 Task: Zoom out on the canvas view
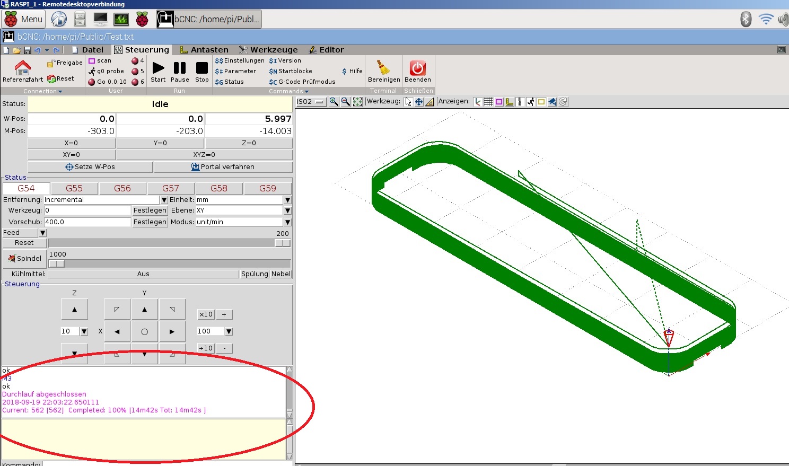pos(346,102)
